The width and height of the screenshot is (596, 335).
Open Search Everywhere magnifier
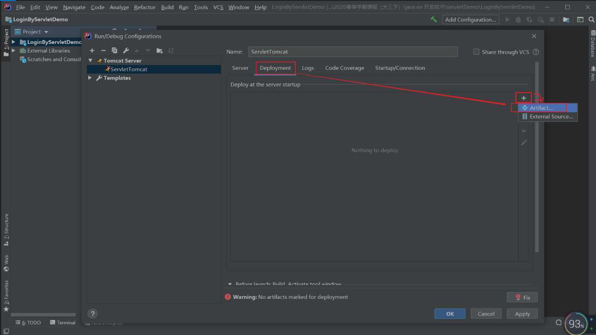point(591,19)
